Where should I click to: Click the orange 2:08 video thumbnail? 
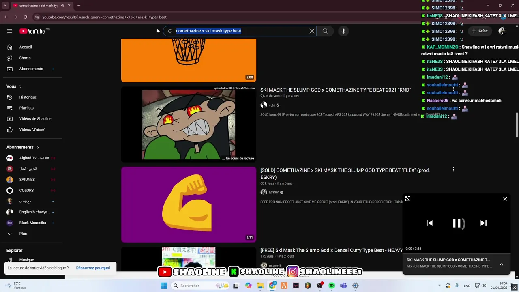(x=189, y=60)
